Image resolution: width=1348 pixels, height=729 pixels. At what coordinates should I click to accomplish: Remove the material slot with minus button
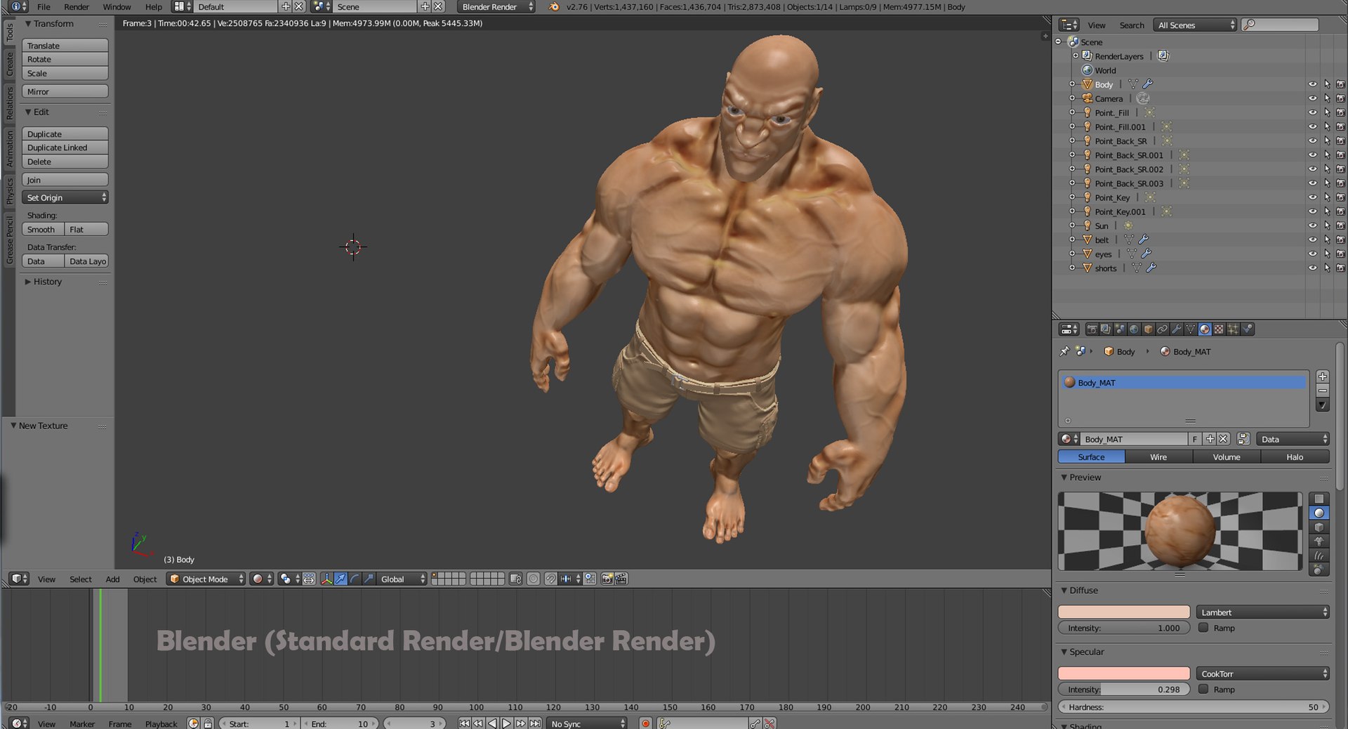[1323, 390]
